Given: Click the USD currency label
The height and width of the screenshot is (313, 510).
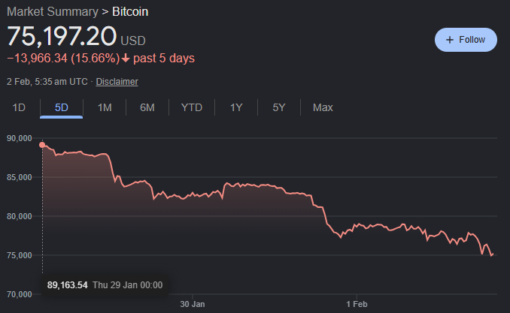Looking at the screenshot, I should (x=133, y=40).
